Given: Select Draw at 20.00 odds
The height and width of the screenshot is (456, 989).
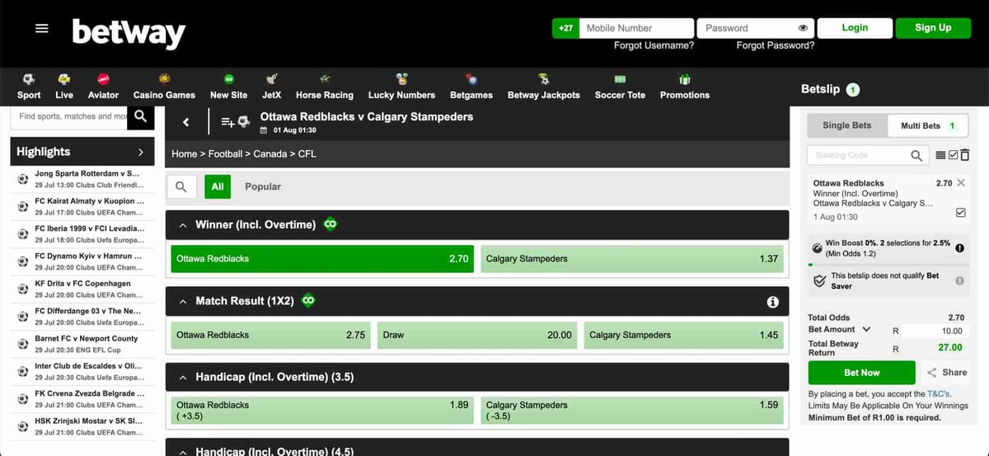Looking at the screenshot, I should 477,335.
